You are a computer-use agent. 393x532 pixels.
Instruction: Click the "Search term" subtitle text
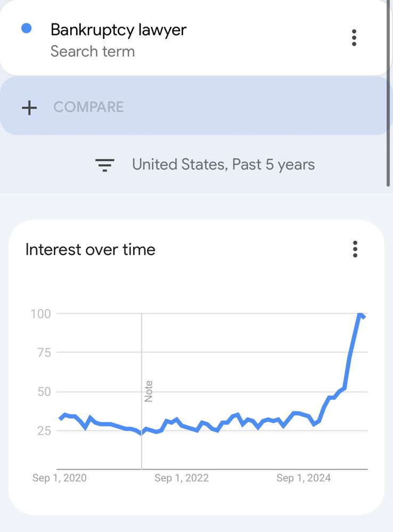tap(93, 52)
